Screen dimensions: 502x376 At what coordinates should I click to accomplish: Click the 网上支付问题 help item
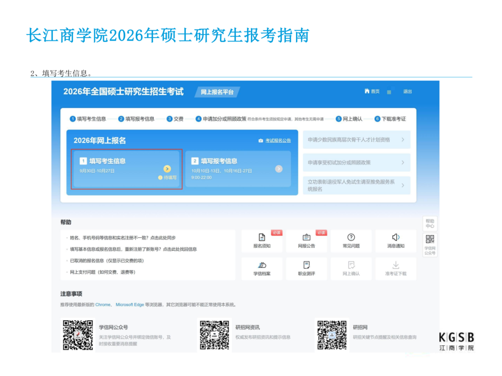pos(102,272)
